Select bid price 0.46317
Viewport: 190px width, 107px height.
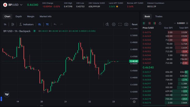click(x=147, y=72)
